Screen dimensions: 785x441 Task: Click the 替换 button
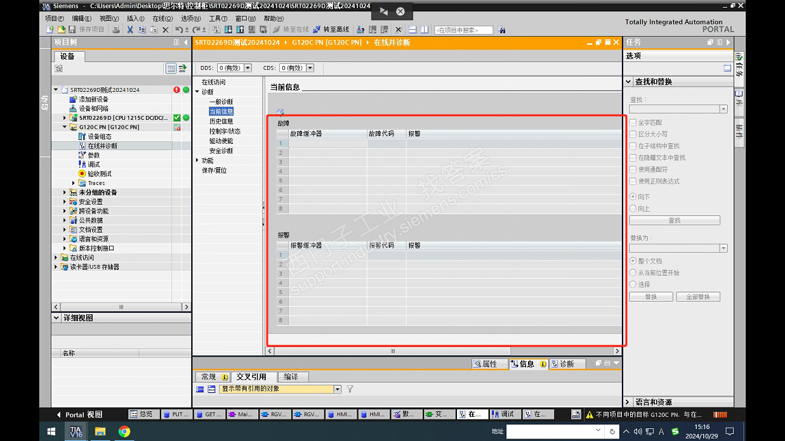[x=651, y=297]
